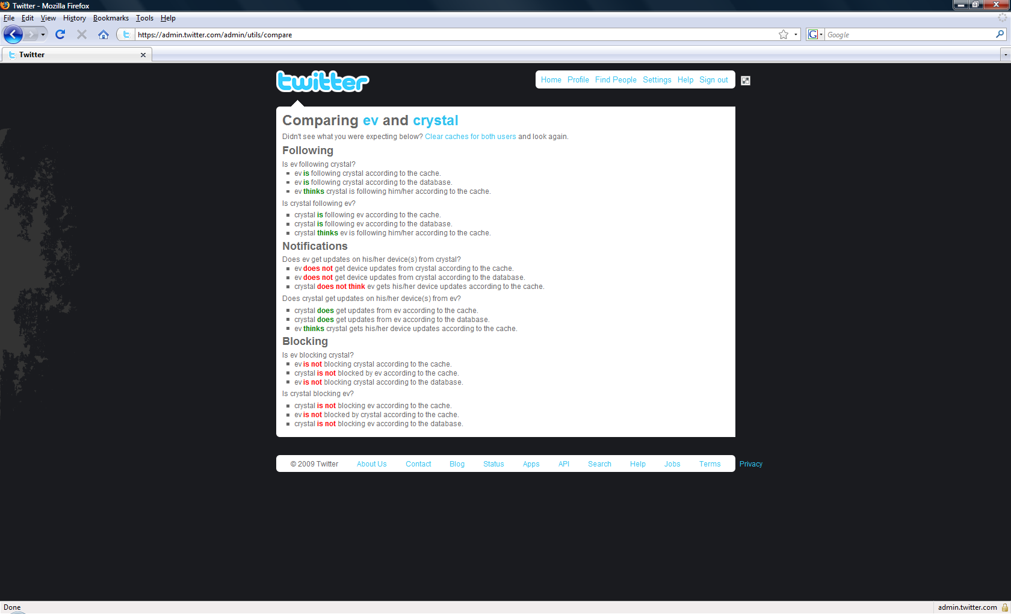Click the Firefox icon in title bar

click(5, 5)
